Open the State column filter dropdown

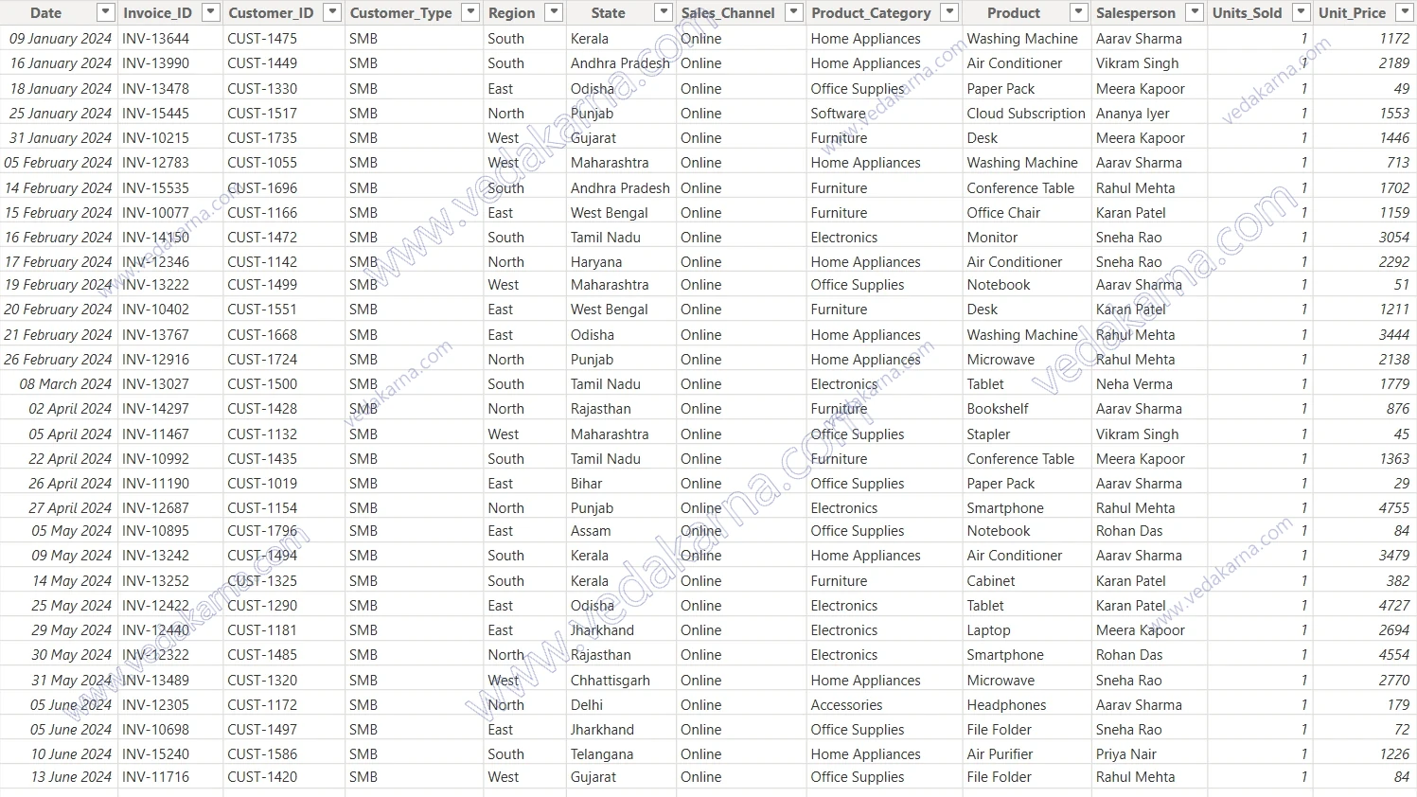pos(664,12)
